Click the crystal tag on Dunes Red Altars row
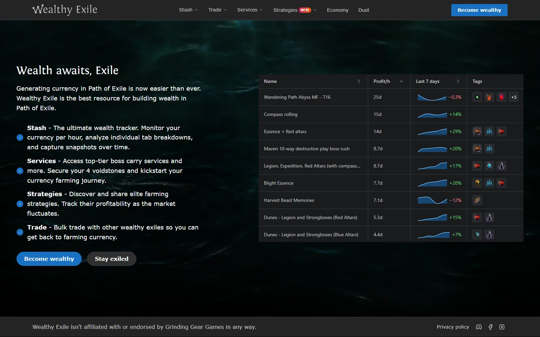540x337 pixels. pyautogui.click(x=489, y=217)
